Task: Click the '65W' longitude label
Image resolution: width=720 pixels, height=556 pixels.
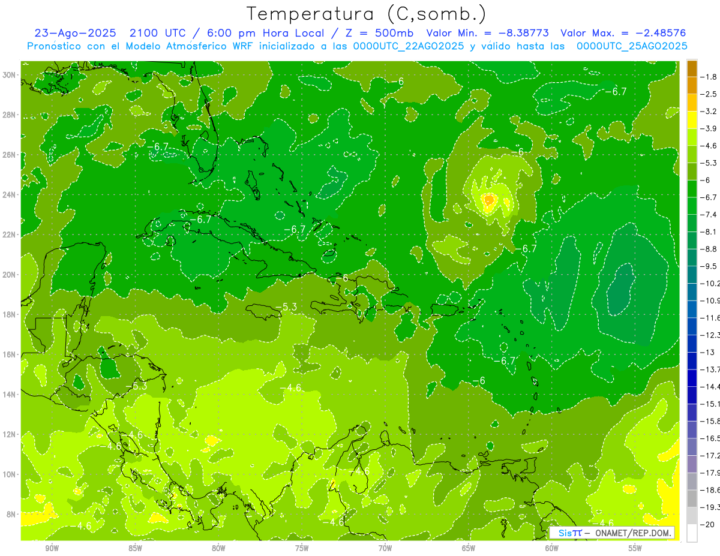Action: pos(469,548)
